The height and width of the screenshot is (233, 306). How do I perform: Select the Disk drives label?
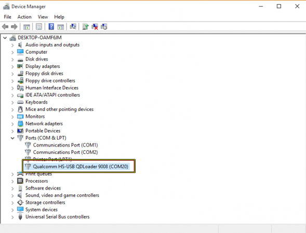click(x=37, y=59)
